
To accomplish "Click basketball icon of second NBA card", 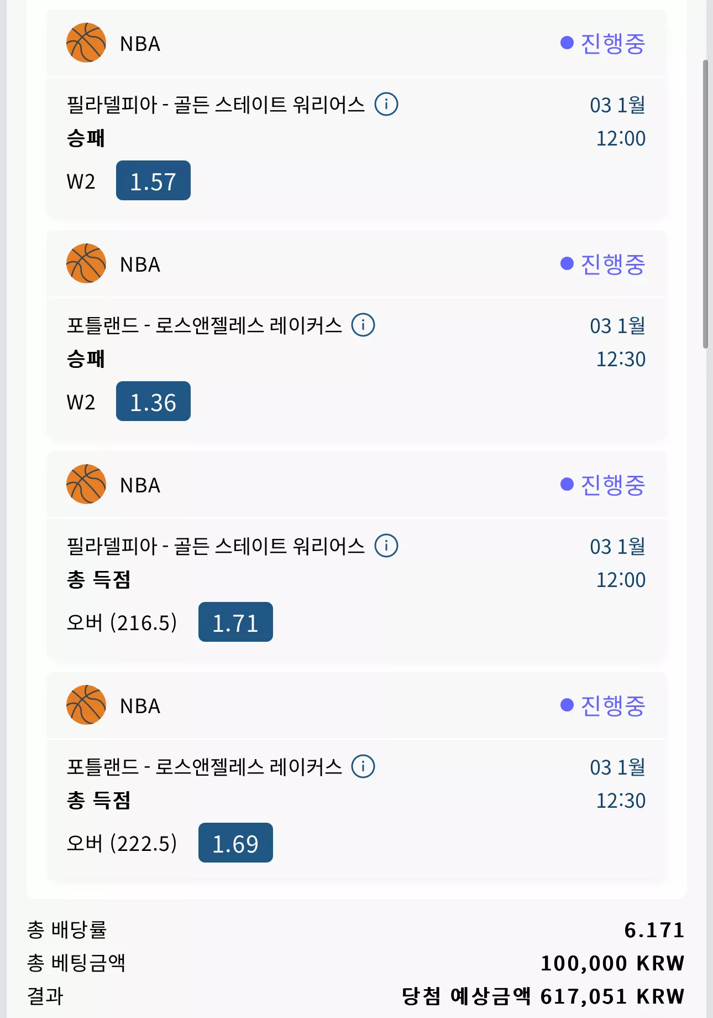I will click(x=86, y=263).
